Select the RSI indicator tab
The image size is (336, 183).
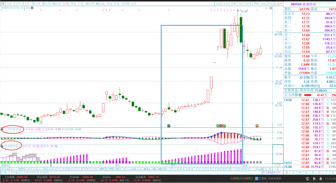click(111, 169)
